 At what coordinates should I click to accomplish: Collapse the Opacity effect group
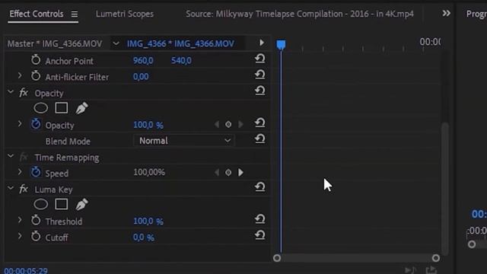(x=11, y=92)
